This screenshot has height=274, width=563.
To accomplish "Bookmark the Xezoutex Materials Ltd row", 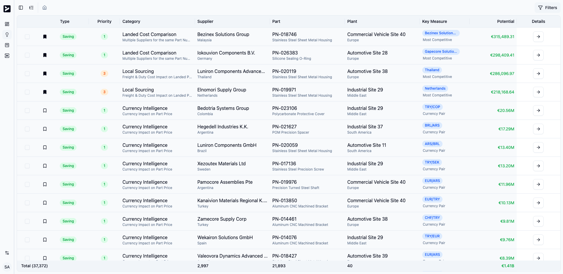I will coord(45,166).
